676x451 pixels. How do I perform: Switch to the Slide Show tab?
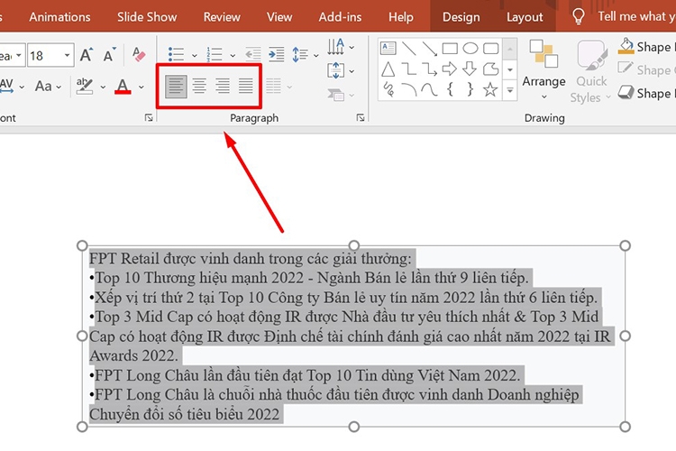coord(147,17)
